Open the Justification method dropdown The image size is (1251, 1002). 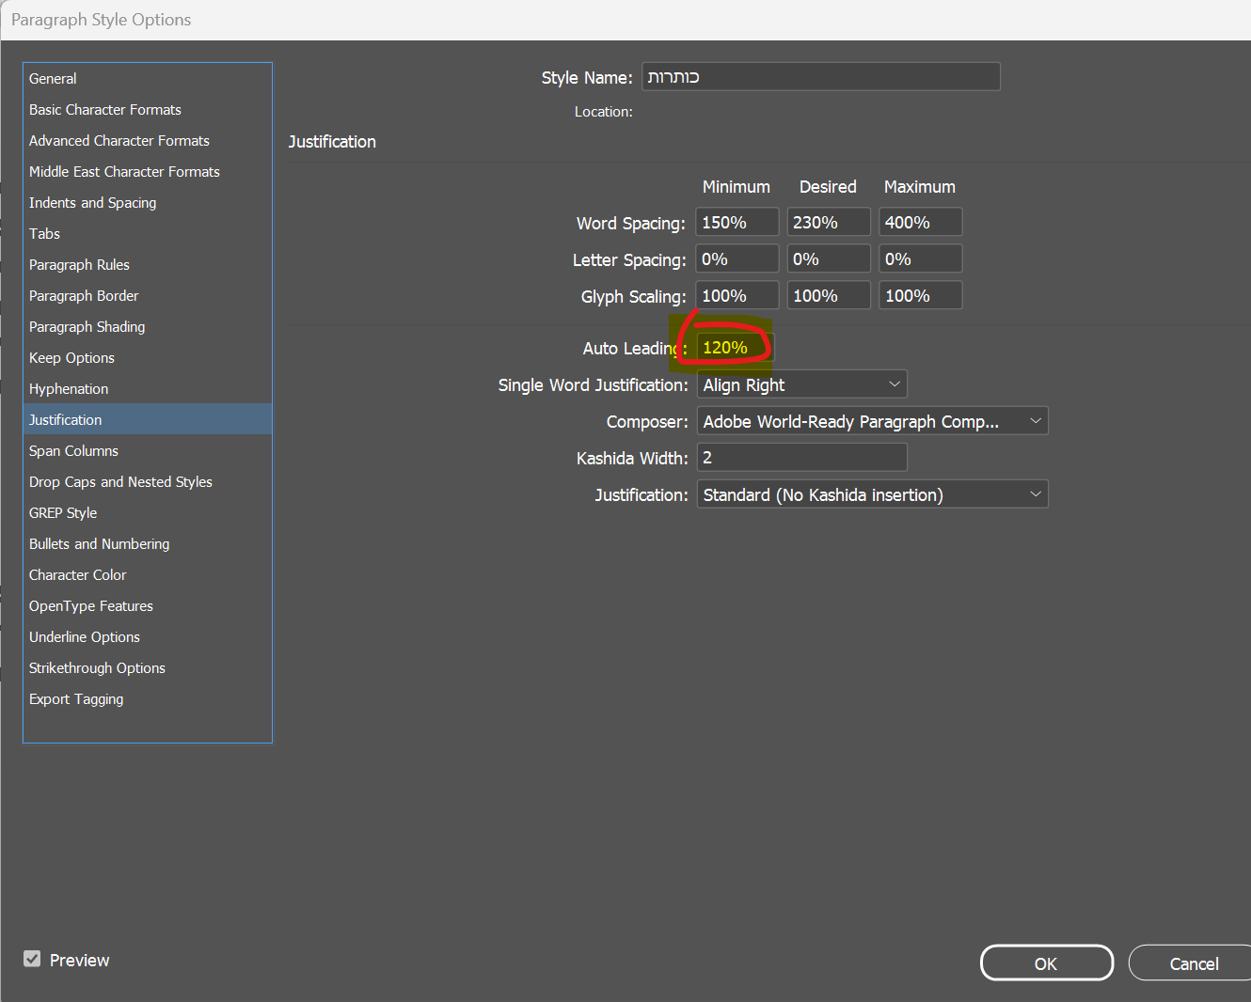pos(872,494)
